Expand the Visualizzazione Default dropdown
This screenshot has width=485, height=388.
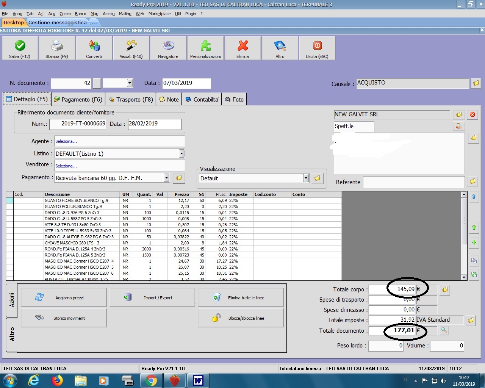pos(306,178)
